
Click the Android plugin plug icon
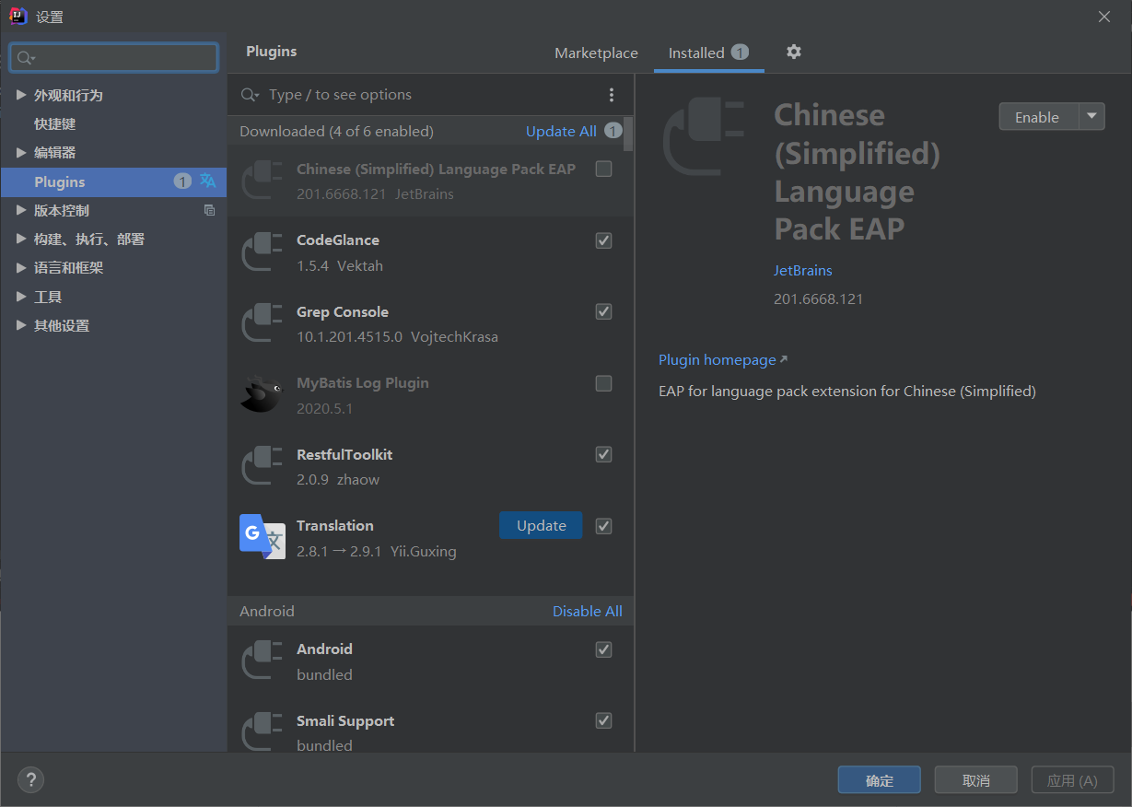[x=262, y=661]
